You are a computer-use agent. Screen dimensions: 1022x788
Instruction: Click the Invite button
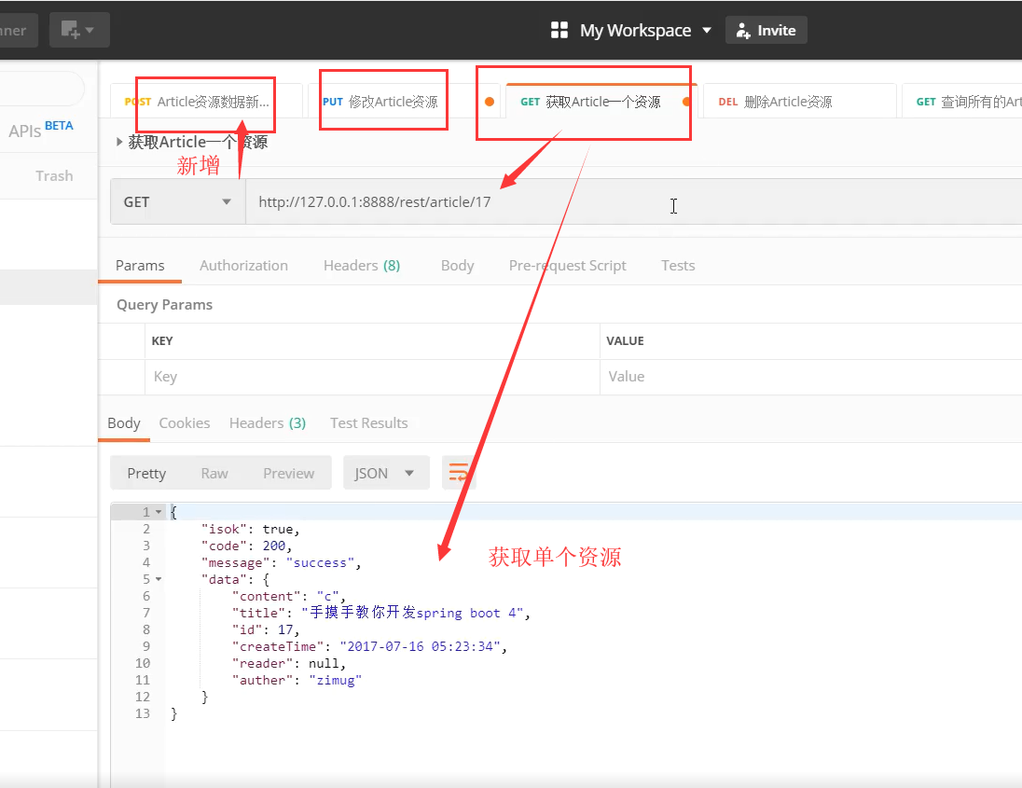766,30
